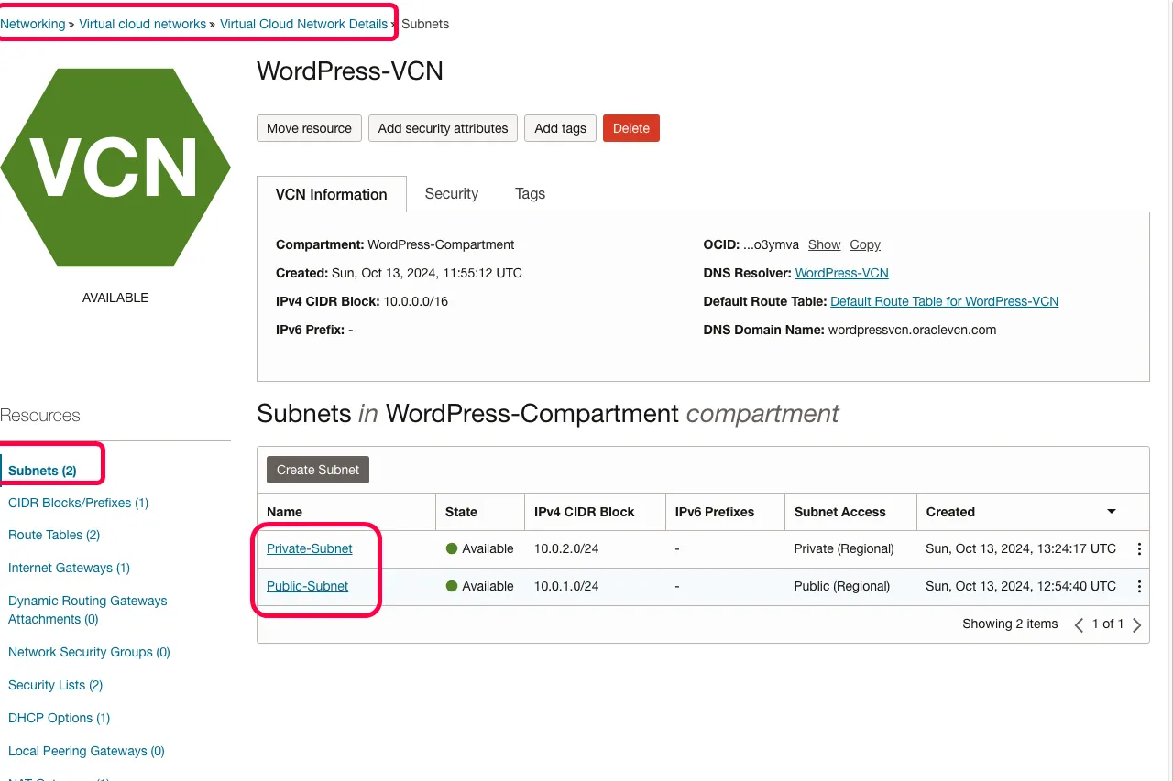This screenshot has height=781, width=1173.
Task: Click the wordpressvcn.oraclevcn.com domain name
Action: tap(912, 330)
